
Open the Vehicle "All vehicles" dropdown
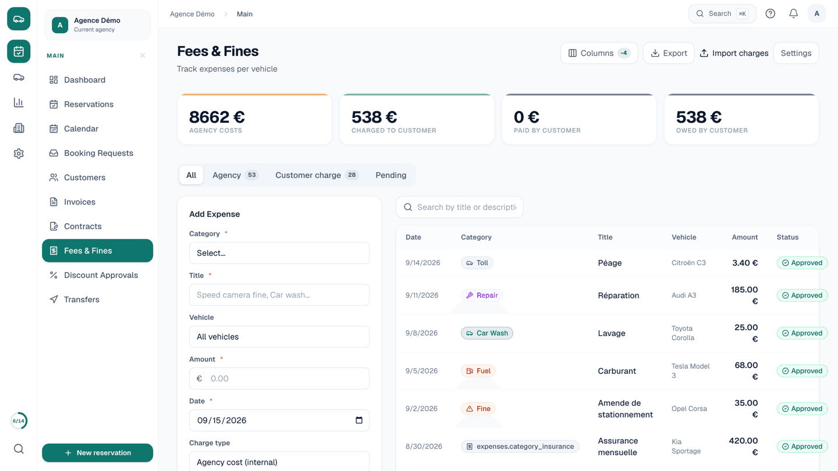[279, 337]
